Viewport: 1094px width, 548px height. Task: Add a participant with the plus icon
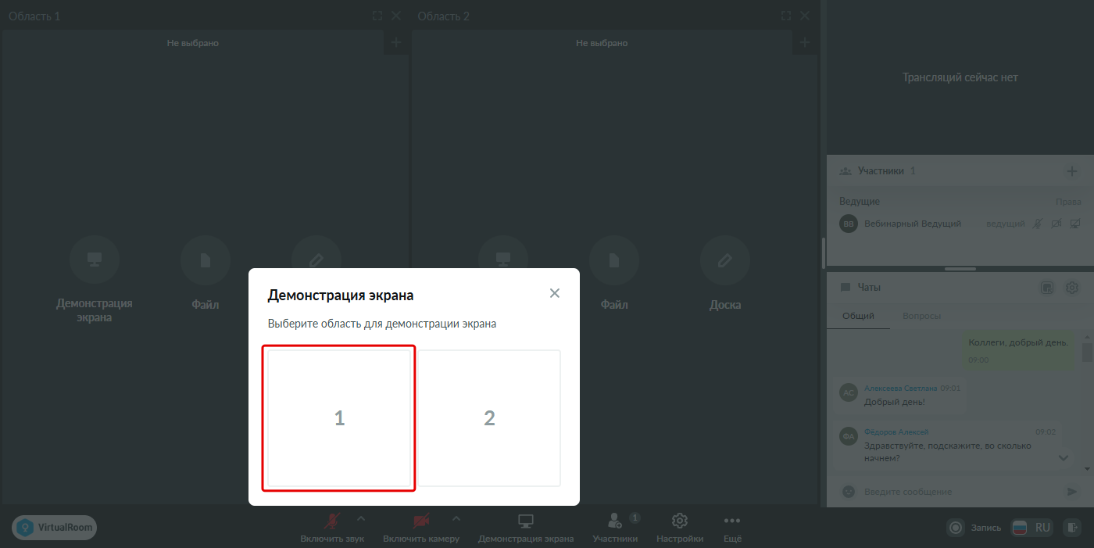pyautogui.click(x=1072, y=171)
